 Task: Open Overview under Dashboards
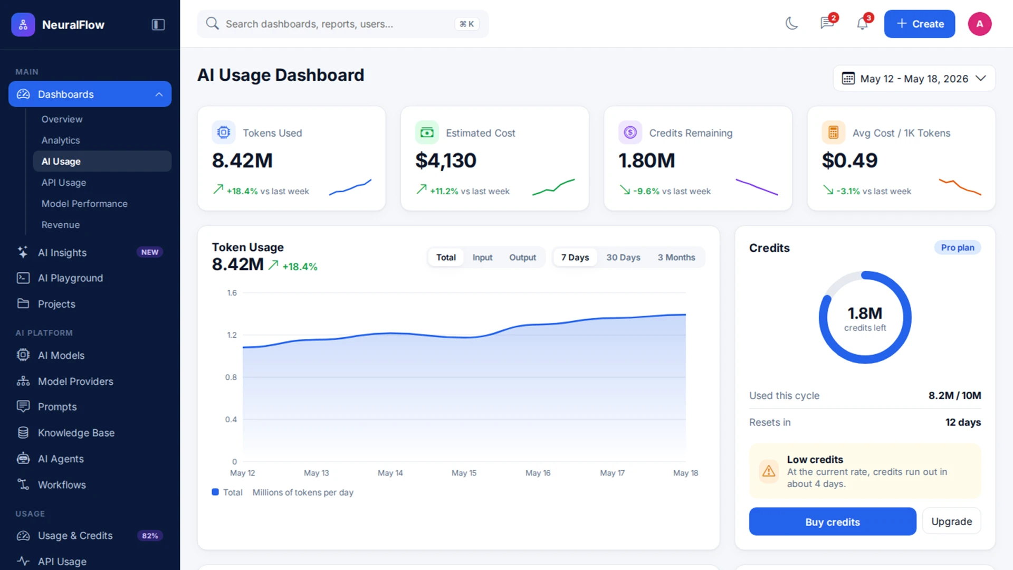click(x=102, y=119)
